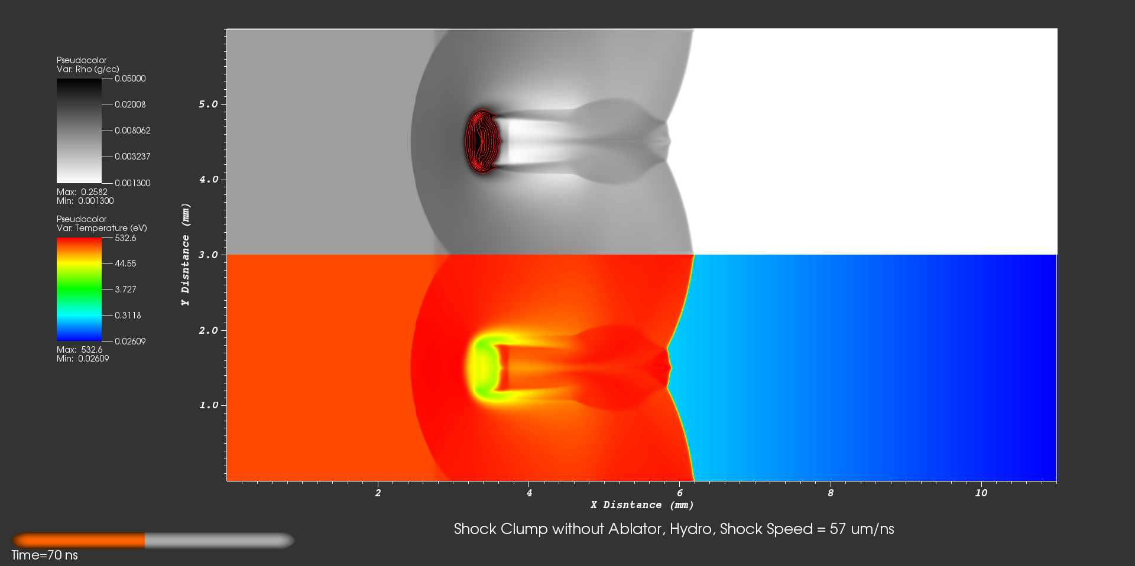The width and height of the screenshot is (1135, 566).
Task: Click the 3.727 temperature legend value
Action: click(x=125, y=289)
